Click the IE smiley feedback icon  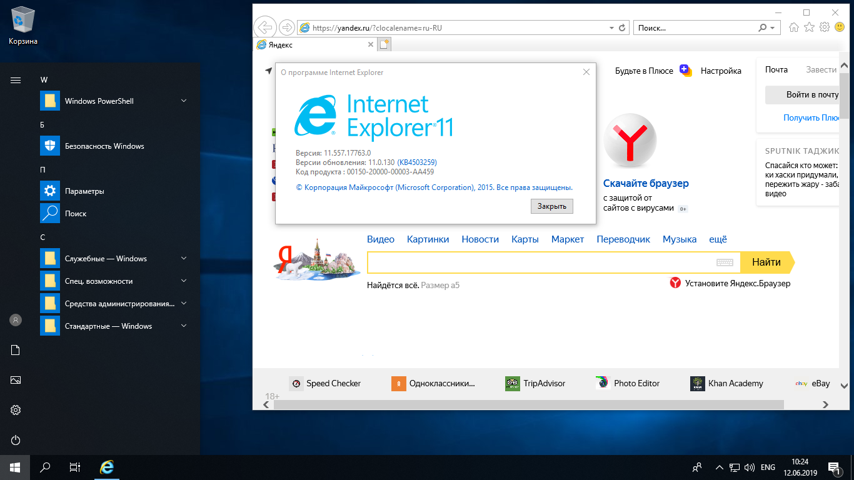(840, 27)
